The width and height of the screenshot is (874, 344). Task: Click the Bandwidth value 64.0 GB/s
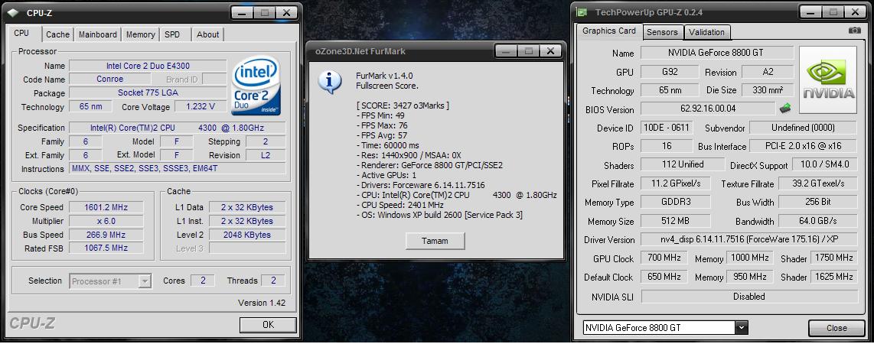pyautogui.click(x=817, y=220)
